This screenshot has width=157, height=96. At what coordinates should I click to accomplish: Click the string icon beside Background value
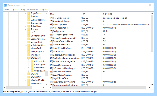pos(51,31)
